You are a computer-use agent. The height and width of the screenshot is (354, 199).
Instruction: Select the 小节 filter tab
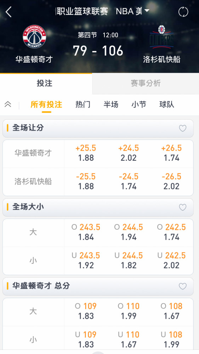click(x=139, y=104)
